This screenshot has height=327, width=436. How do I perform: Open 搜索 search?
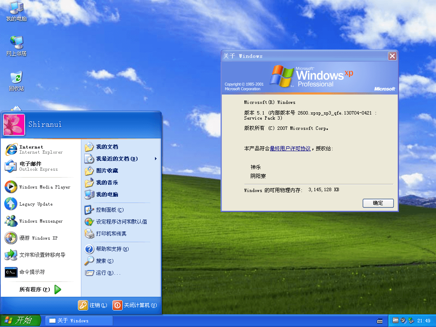click(121, 261)
